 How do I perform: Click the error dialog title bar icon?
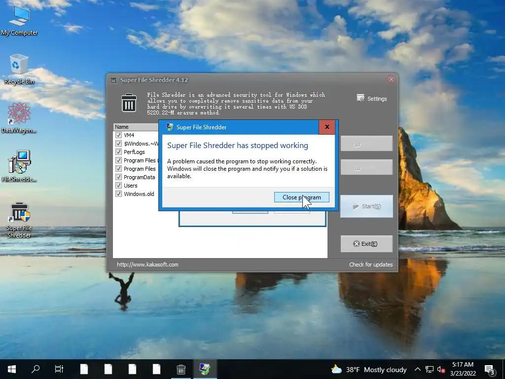point(170,127)
